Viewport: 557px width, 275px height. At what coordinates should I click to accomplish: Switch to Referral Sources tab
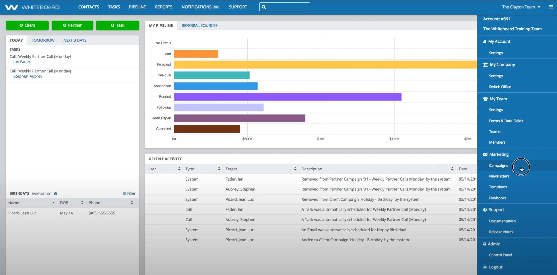click(199, 25)
